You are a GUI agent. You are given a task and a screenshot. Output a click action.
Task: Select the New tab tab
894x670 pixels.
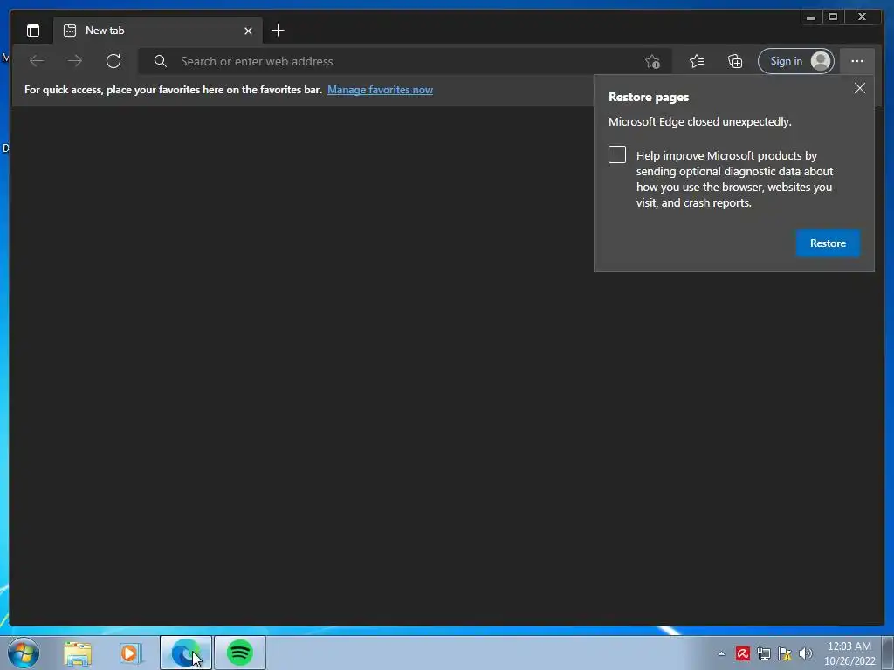coord(158,31)
